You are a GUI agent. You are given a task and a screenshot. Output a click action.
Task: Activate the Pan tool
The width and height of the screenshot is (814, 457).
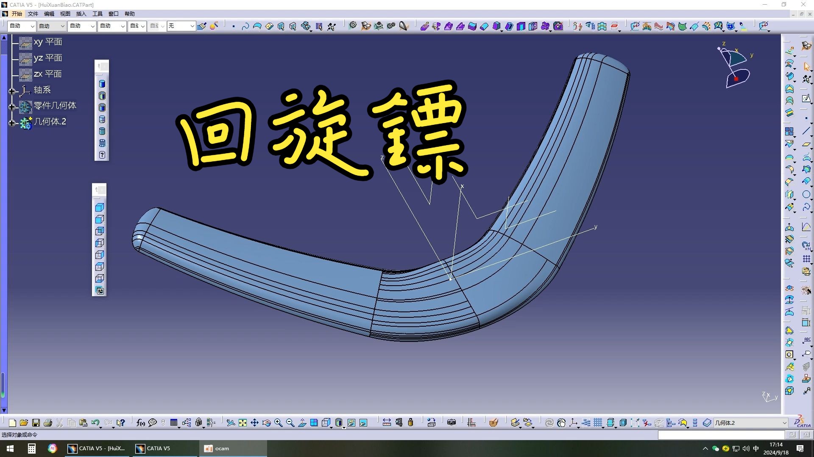tap(254, 423)
